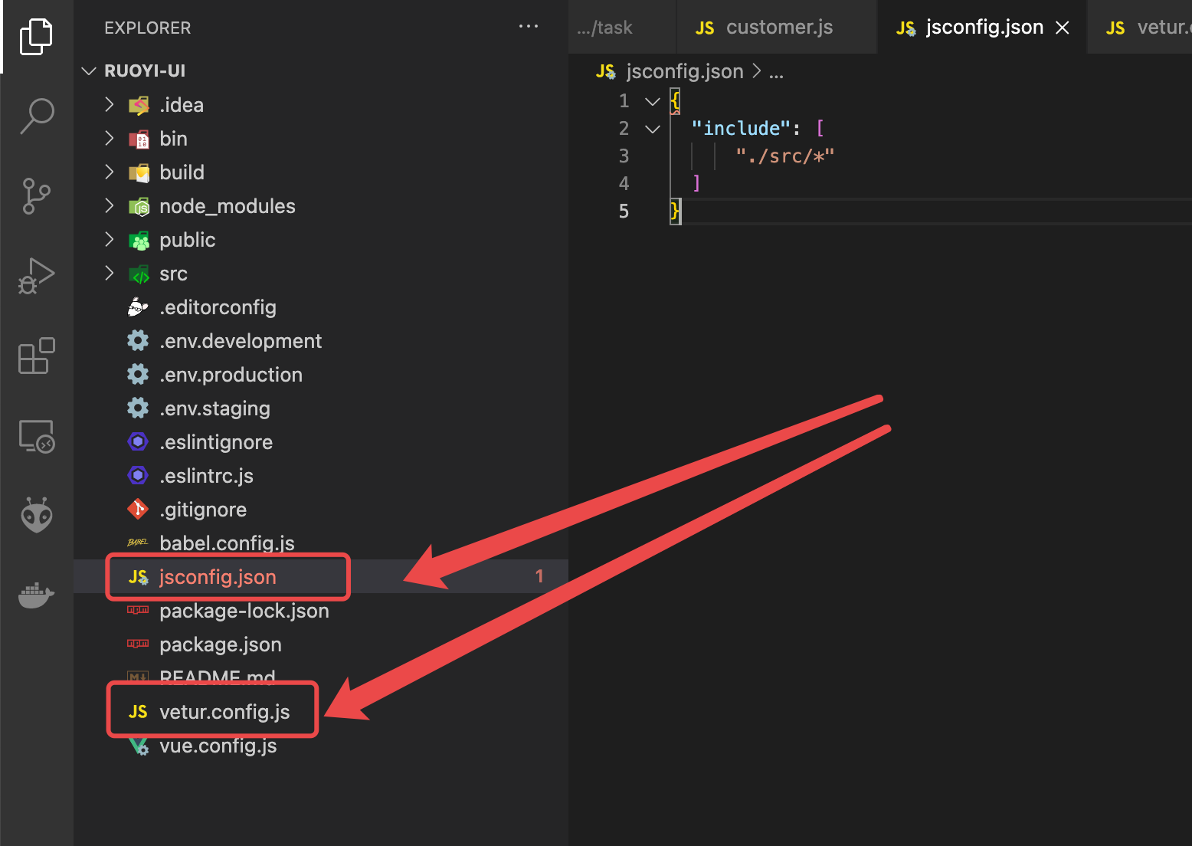Click the .idea folder icon
Viewport: 1192px width, 846px height.
pyautogui.click(x=139, y=105)
